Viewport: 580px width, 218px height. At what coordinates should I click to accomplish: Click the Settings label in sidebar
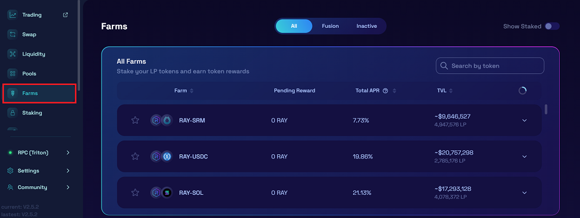(28, 171)
